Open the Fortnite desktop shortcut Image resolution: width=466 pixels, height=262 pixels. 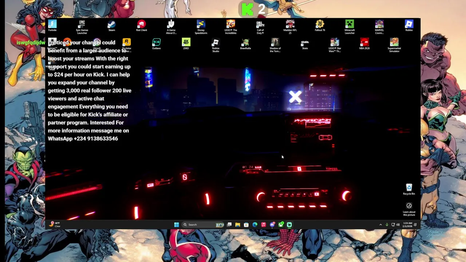pyautogui.click(x=52, y=26)
